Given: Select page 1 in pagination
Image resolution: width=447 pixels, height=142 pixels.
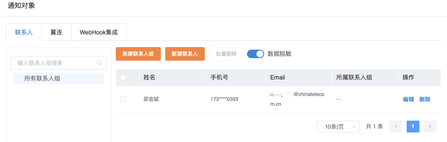Looking at the screenshot, I should coord(413,127).
